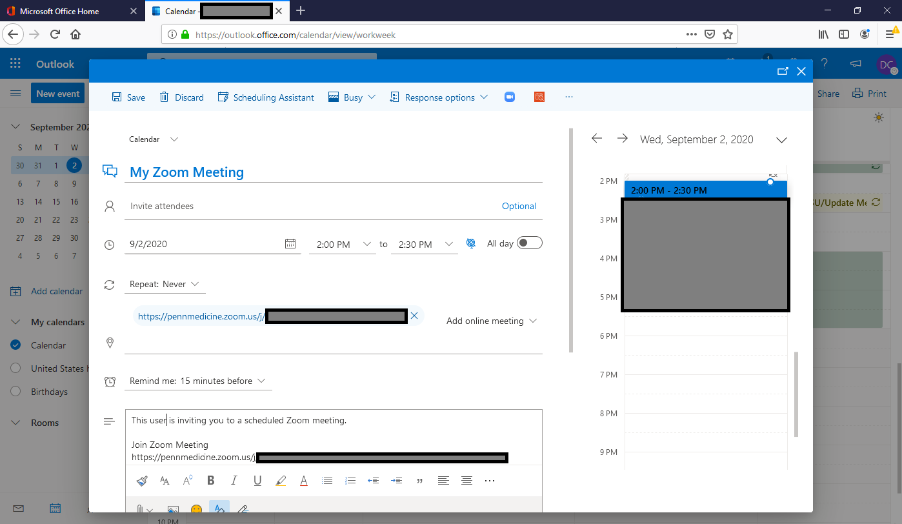The image size is (902, 524).
Task: Open the emoji picker below the editor
Action: click(195, 509)
